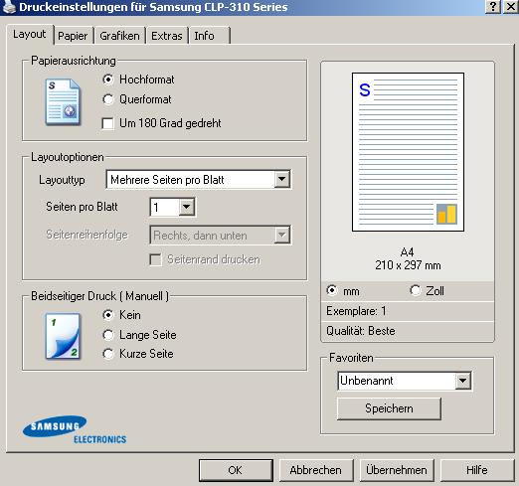Click the duplex printing page-flip icon
Viewport: 519px width, 486px height.
coord(63,336)
